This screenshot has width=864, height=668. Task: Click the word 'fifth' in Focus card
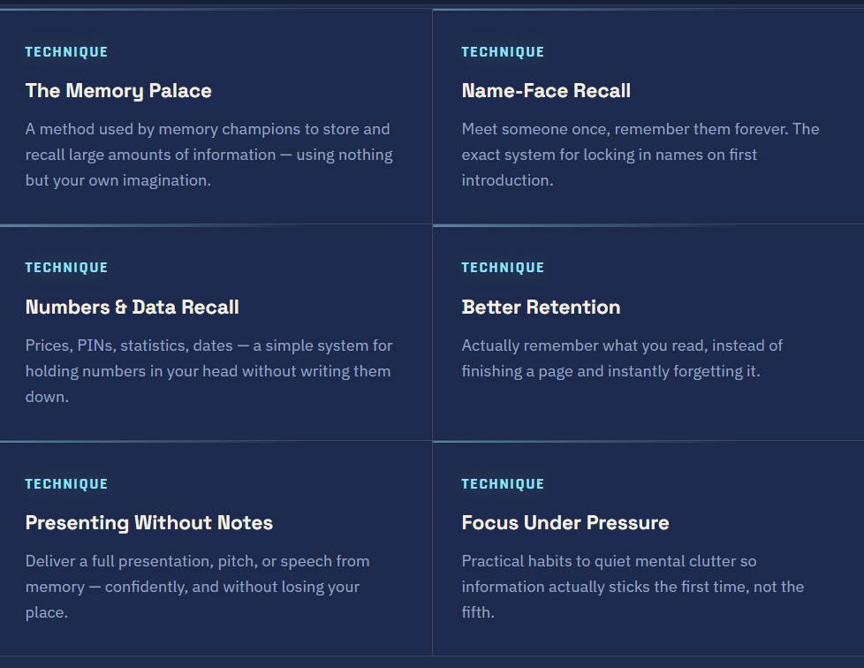pyautogui.click(x=475, y=612)
